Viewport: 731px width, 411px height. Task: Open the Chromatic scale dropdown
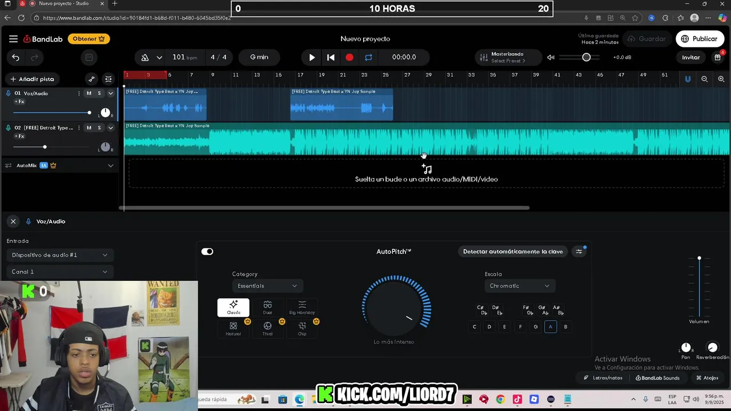coord(520,286)
